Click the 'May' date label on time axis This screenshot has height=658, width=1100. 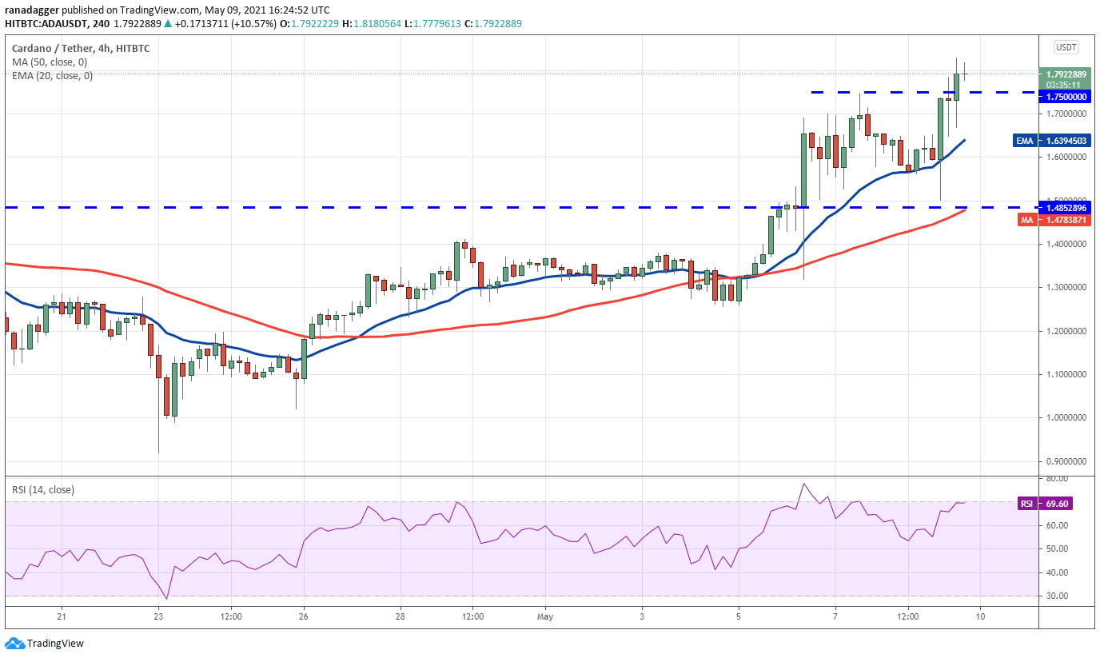[545, 617]
